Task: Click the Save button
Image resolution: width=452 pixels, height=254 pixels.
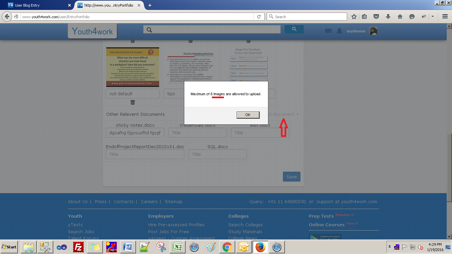Action: click(x=292, y=177)
